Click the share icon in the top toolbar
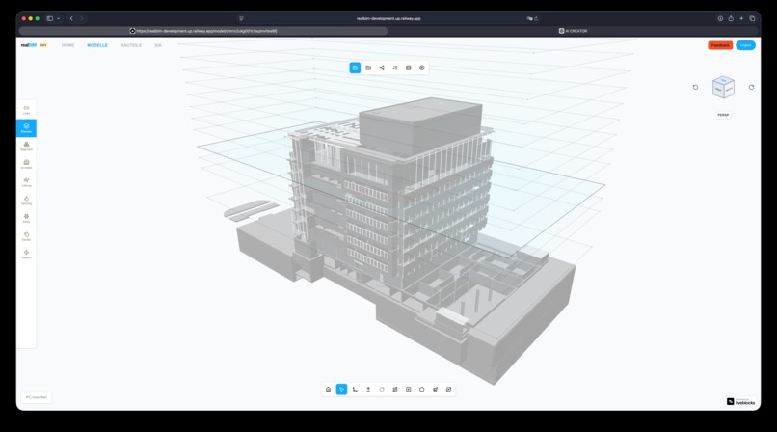 [x=382, y=67]
